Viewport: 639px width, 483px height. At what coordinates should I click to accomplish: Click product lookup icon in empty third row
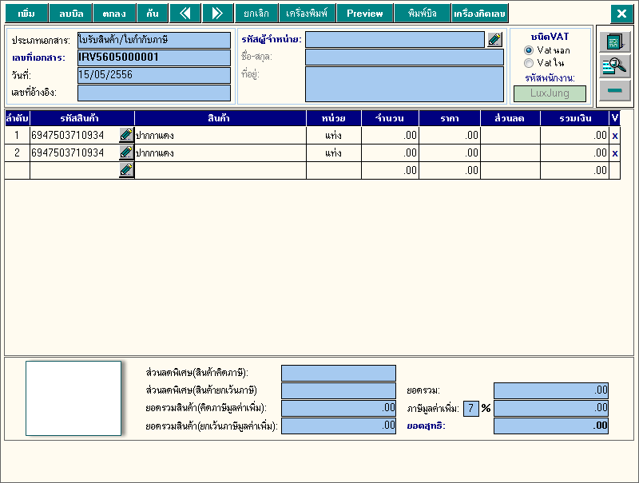tap(126, 170)
